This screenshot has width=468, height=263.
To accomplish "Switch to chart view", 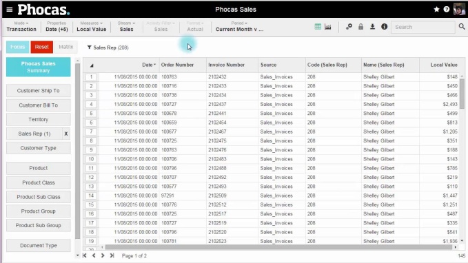I will pos(327,27).
